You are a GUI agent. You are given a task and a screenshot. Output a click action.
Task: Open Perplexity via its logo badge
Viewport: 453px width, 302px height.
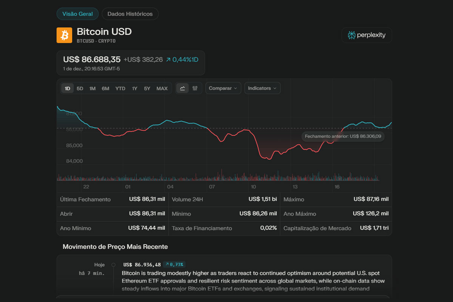[x=366, y=35]
